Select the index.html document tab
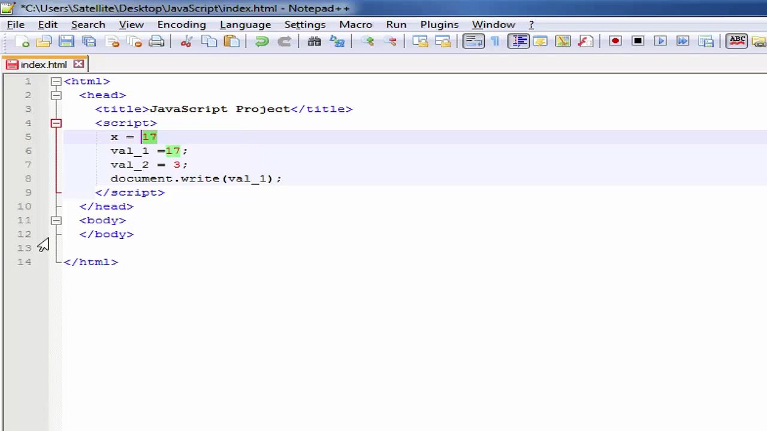Screen dimensions: 767x431 [44, 65]
